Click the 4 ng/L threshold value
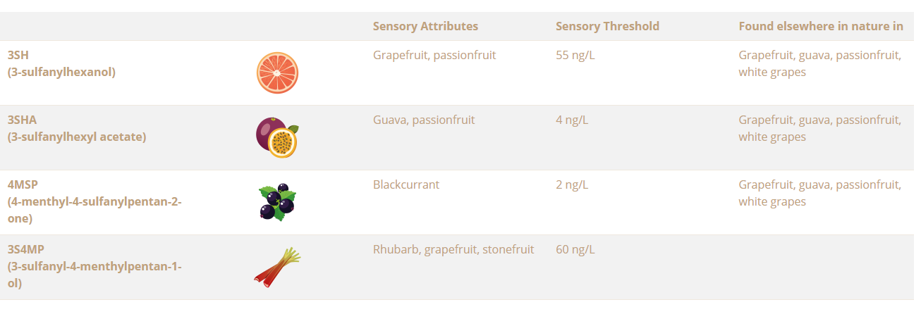The height and width of the screenshot is (326, 921). click(572, 120)
